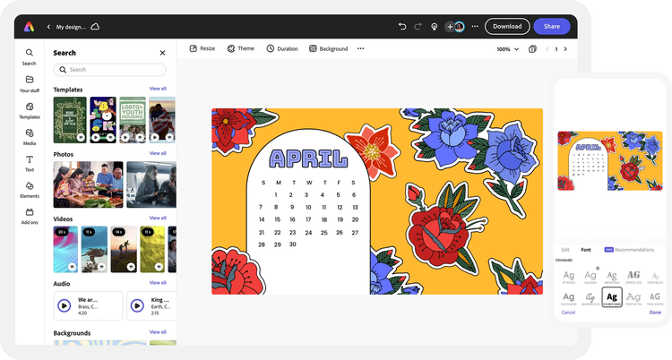The height and width of the screenshot is (360, 672).
Task: Select the LGBTQ+ Youth Housing template
Action: [133, 120]
